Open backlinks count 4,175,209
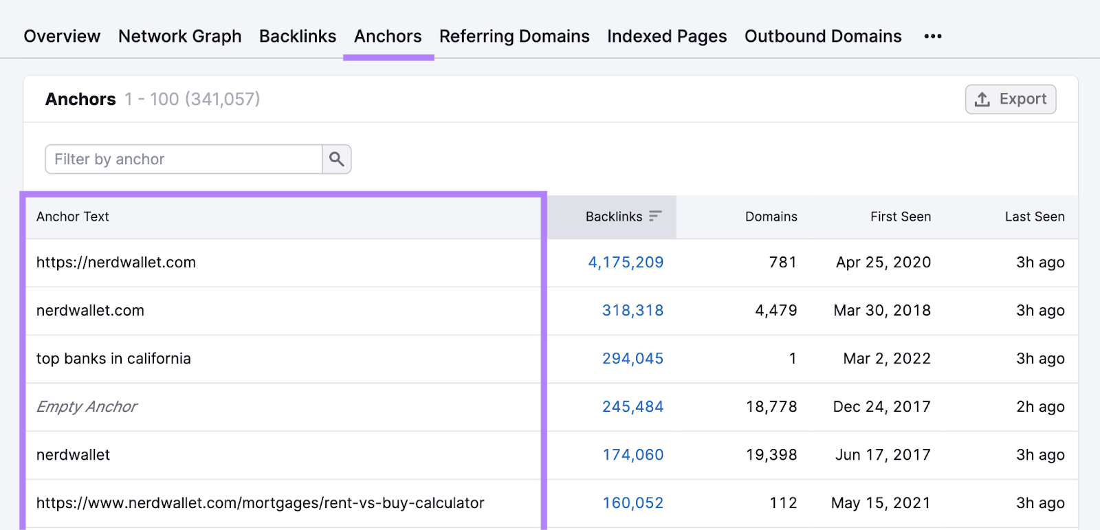Screen dimensions: 1100x530 (626, 262)
